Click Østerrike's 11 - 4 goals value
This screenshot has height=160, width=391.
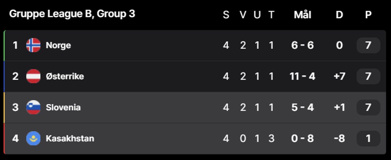(303, 76)
